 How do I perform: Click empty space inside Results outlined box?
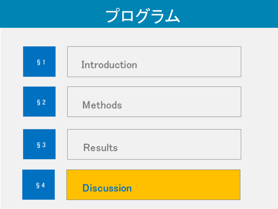pos(190,145)
